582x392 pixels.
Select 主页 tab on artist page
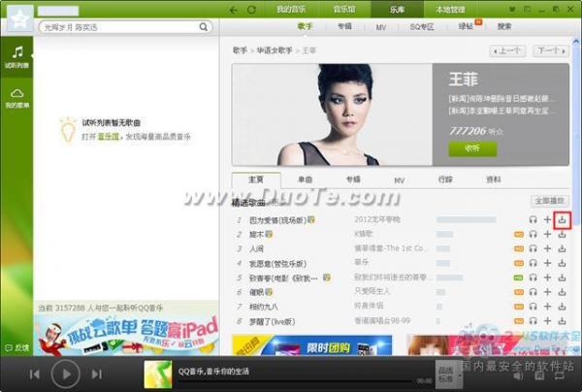coord(256,180)
